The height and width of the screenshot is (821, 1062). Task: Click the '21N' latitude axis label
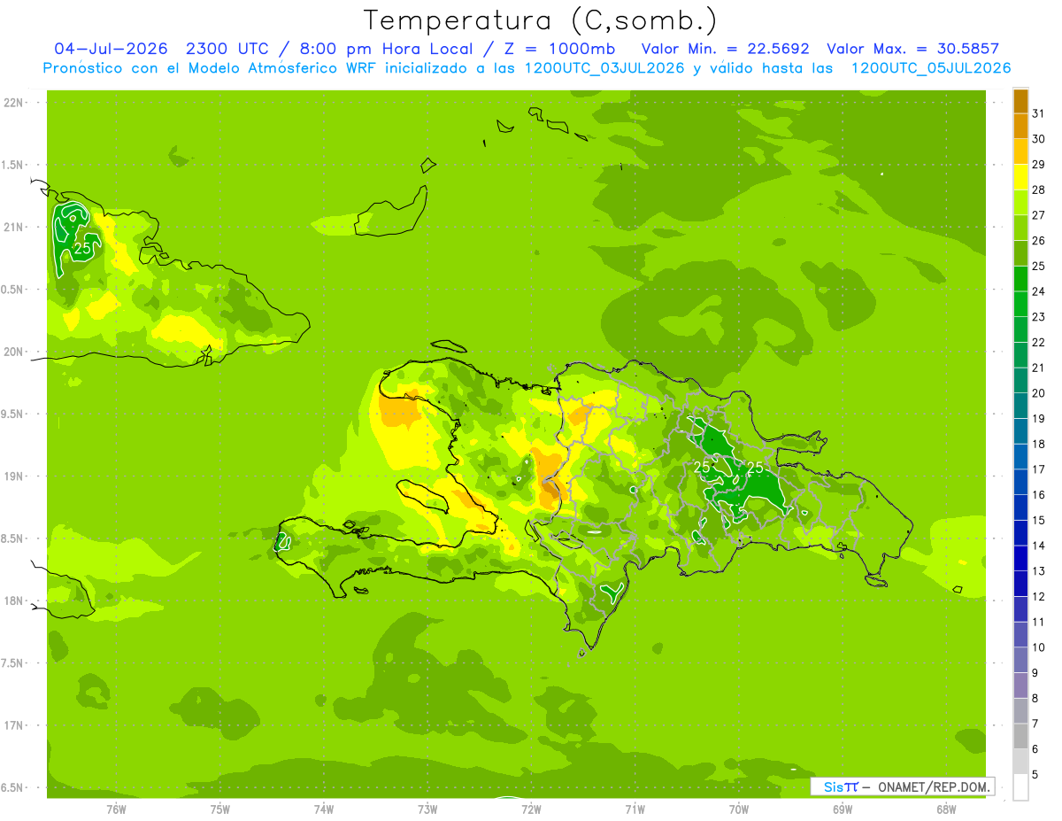tap(13, 227)
